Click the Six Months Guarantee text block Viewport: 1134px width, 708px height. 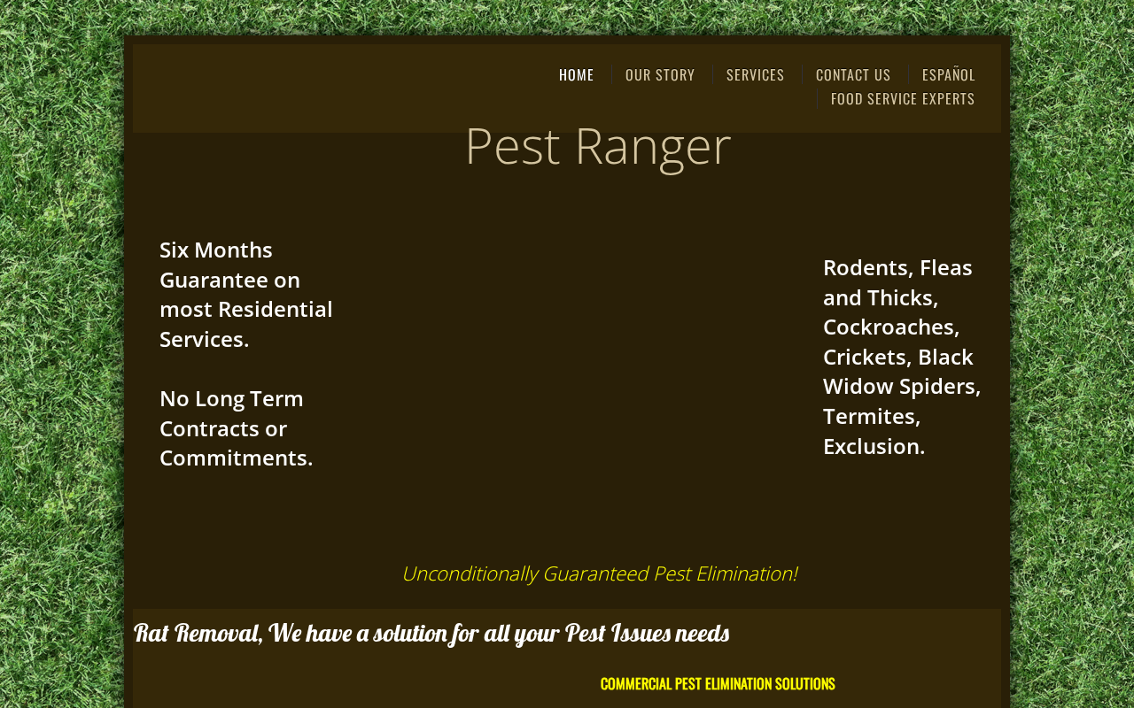click(x=246, y=295)
